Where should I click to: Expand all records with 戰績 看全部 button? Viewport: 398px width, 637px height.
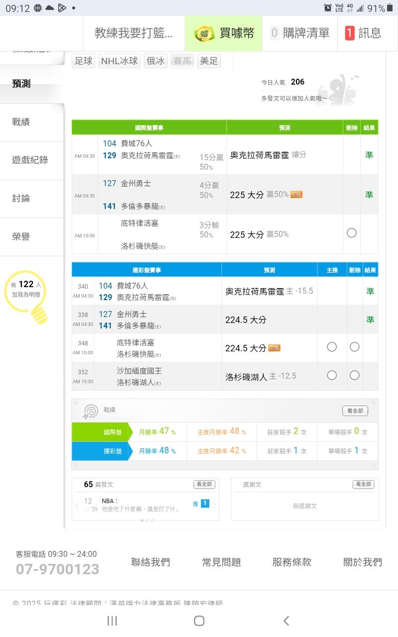pos(355,411)
